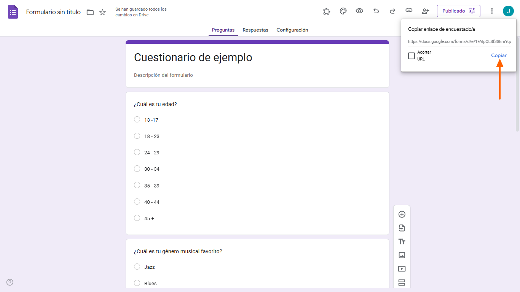Enable the Acortar URL checkbox
The height and width of the screenshot is (292, 520).
[412, 56]
